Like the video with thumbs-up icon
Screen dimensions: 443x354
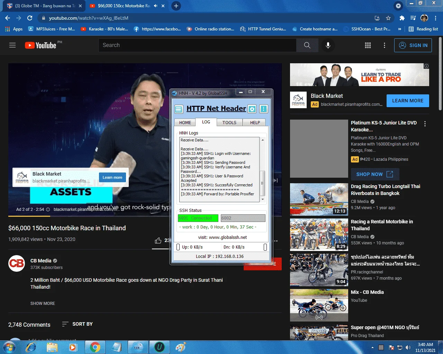158,240
